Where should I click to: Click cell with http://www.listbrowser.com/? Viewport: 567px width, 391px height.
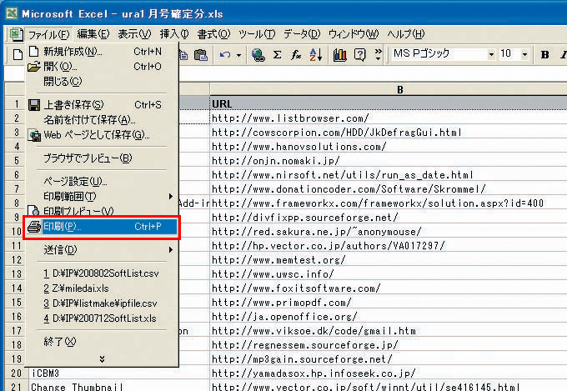389,118
